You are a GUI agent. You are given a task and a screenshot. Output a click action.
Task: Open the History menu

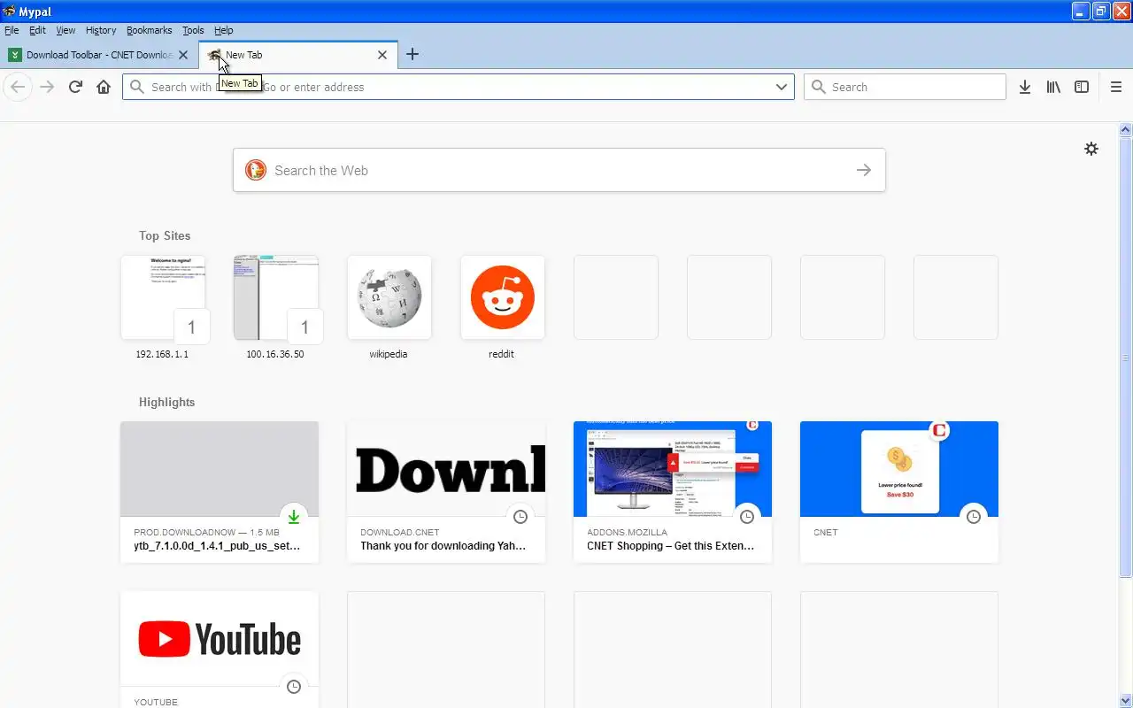(101, 30)
